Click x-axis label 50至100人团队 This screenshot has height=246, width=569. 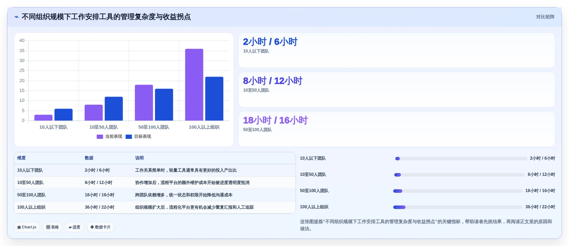154,127
